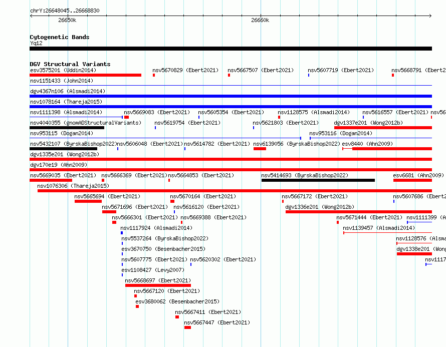Select nsv1076306 (Thareja2015) label
446x347 pixels.
pos(73,186)
